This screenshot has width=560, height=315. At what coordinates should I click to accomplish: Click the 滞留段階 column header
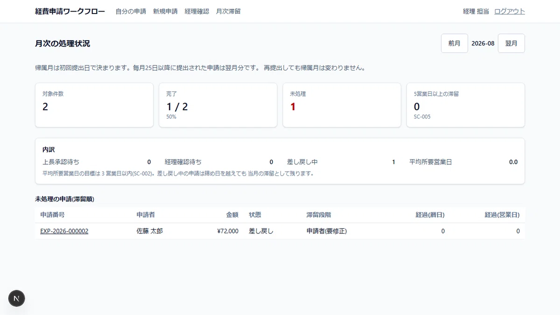(319, 215)
